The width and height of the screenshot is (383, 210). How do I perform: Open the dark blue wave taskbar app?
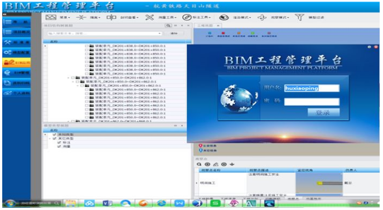269,203
